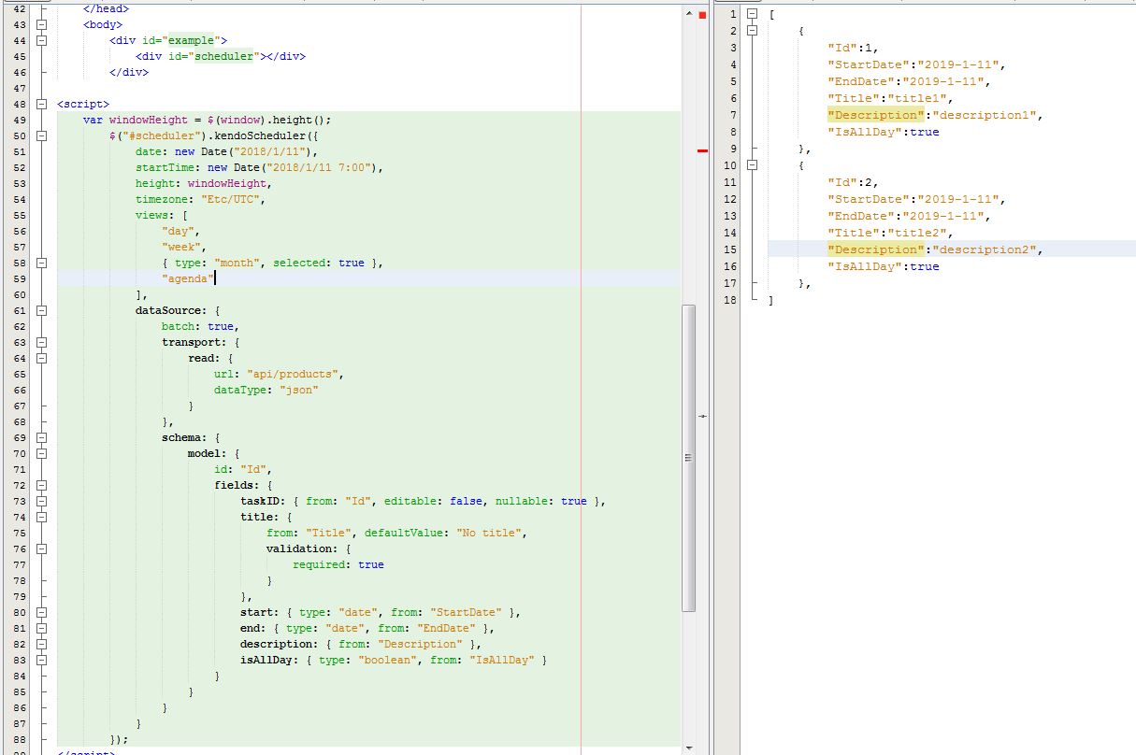
Task: Click the splitter arrow between editor panes
Action: pos(702,416)
